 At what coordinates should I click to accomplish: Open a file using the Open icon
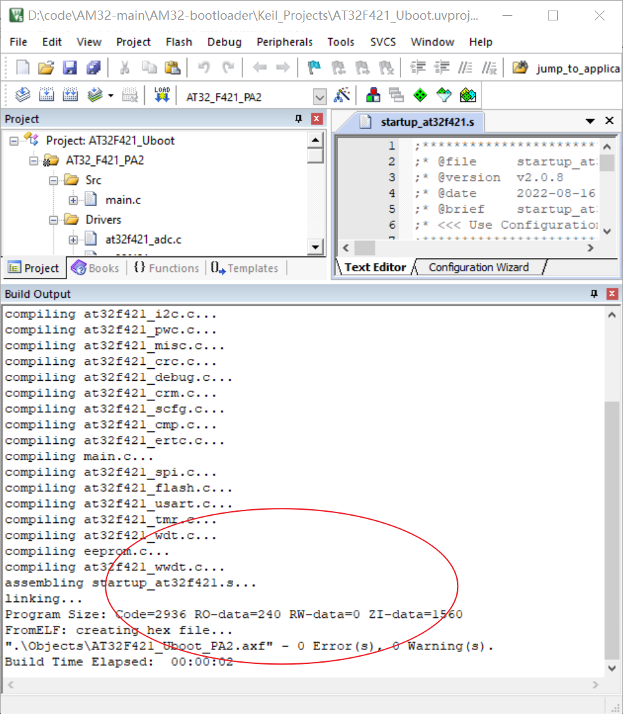click(x=46, y=68)
